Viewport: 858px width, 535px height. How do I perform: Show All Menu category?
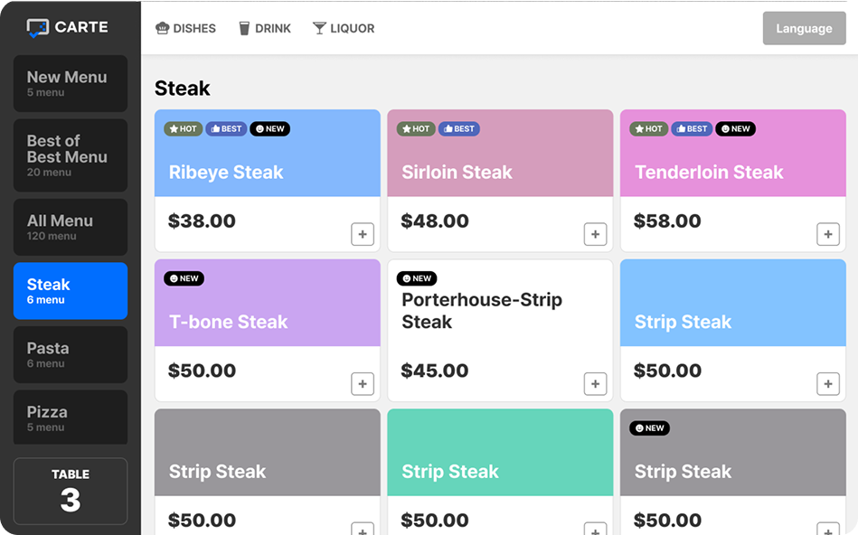point(71,227)
